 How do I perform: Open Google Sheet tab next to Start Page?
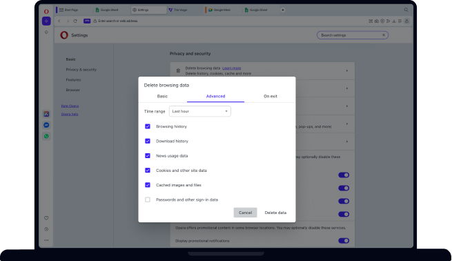coord(112,10)
